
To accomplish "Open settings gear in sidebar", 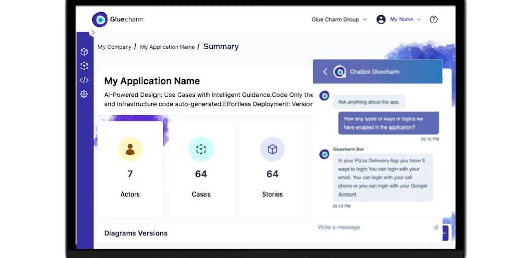I will (x=84, y=94).
